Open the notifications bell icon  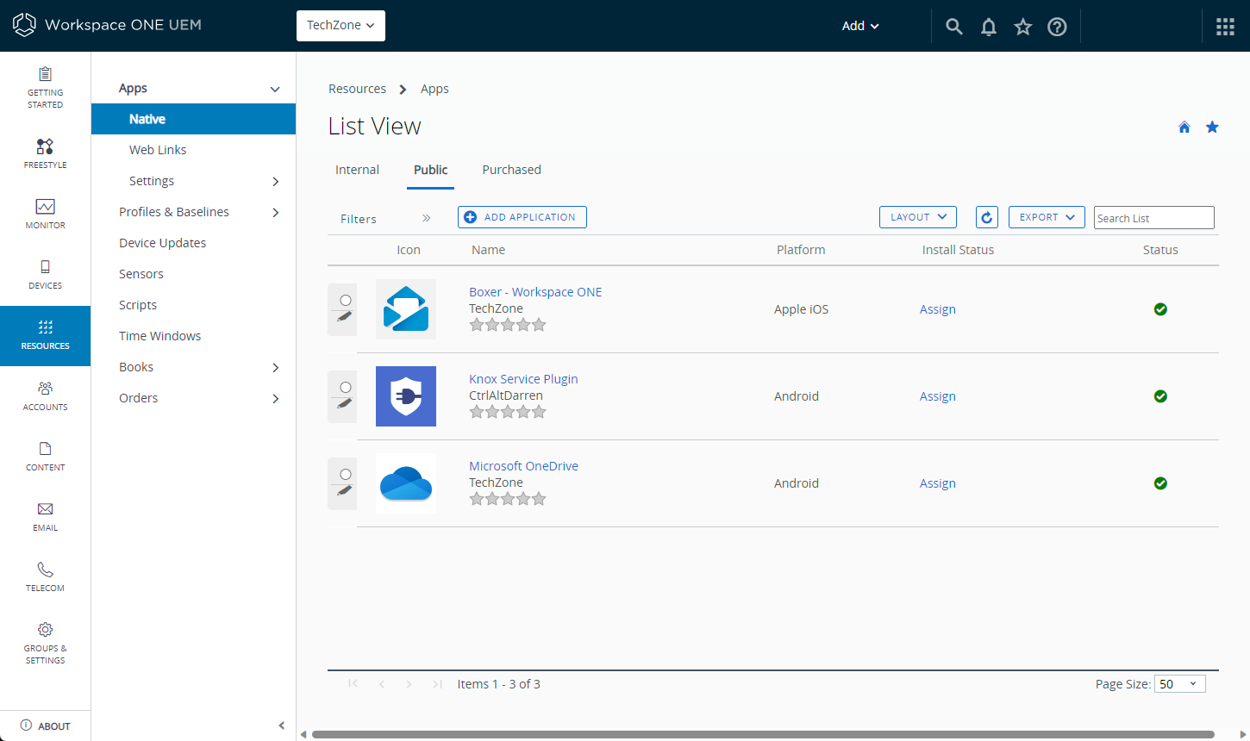(989, 27)
